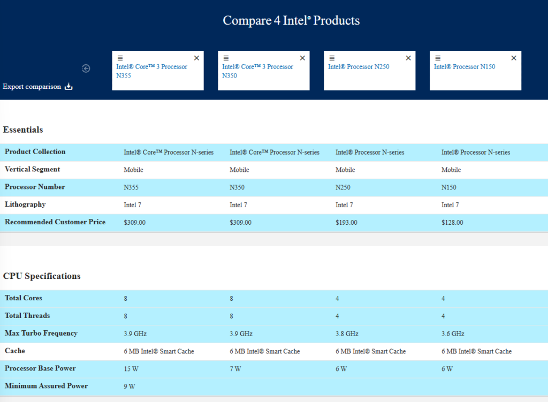Viewport: 548px width, 402px height.
Task: Click the Product Collection row label
Action: (35, 151)
